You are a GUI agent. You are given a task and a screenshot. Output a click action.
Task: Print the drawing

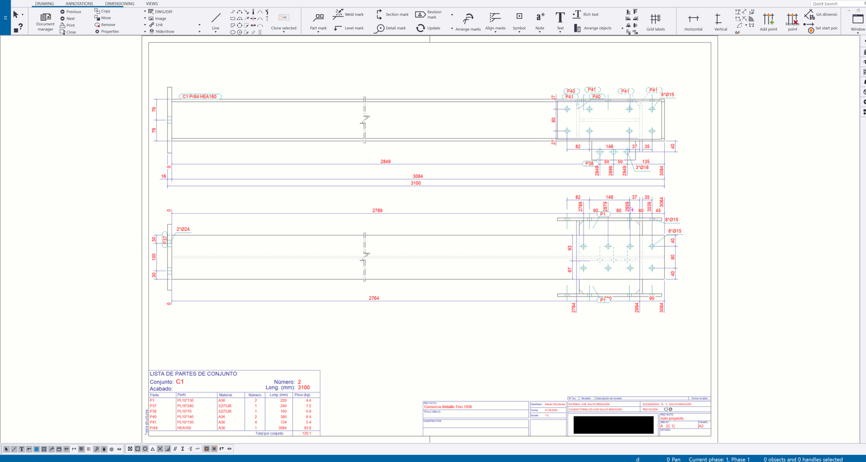tap(67, 25)
